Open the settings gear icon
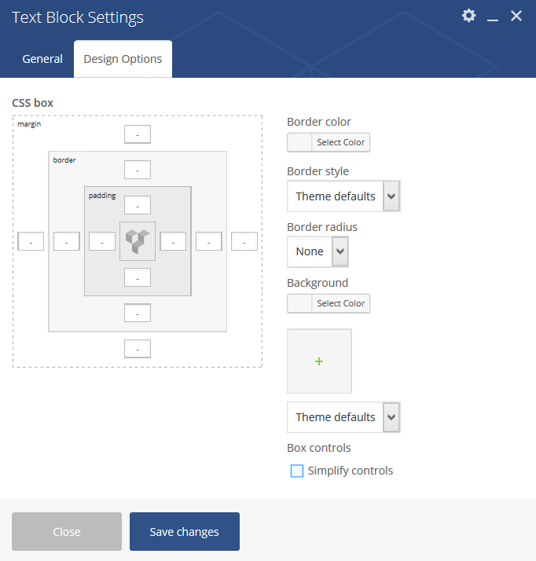Image resolution: width=536 pixels, height=561 pixels. [468, 16]
